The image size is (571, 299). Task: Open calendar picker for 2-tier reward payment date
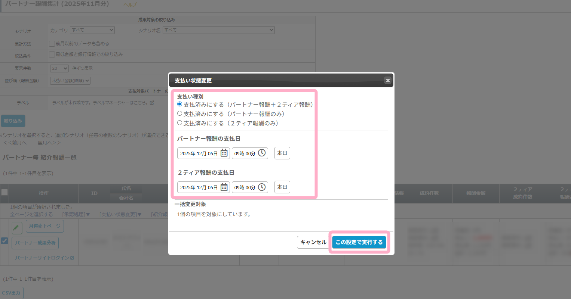coord(224,187)
